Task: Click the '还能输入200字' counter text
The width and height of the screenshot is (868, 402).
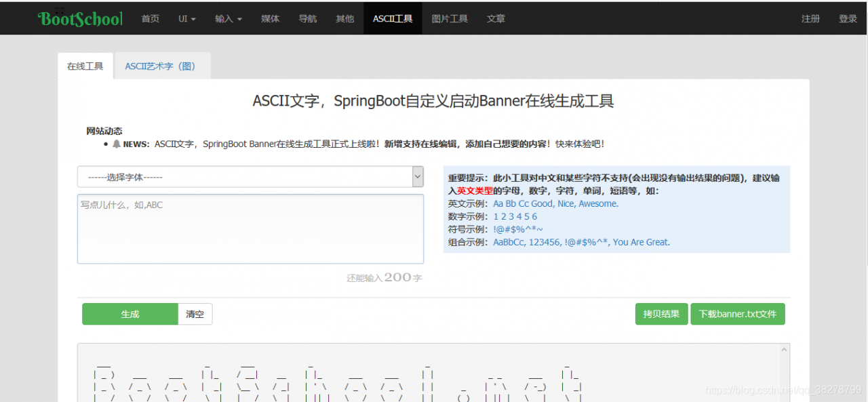Action: coord(384,278)
